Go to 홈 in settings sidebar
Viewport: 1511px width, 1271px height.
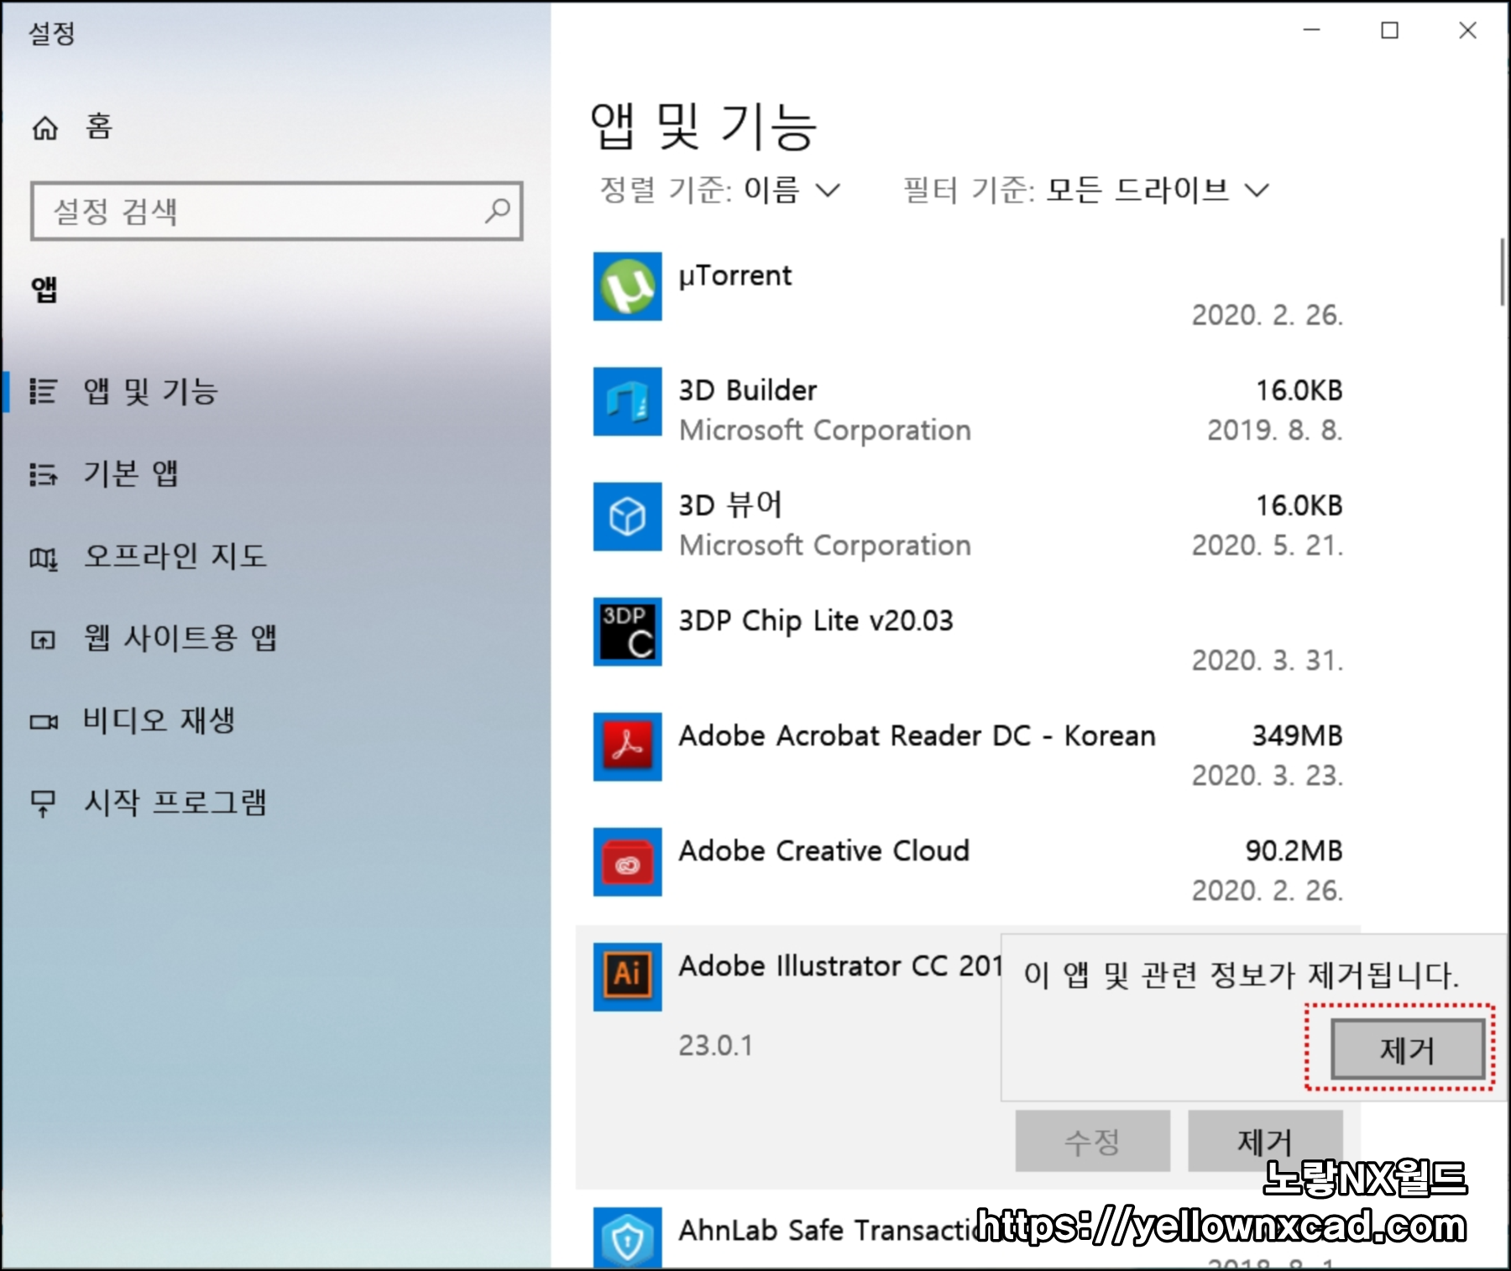[x=98, y=127]
